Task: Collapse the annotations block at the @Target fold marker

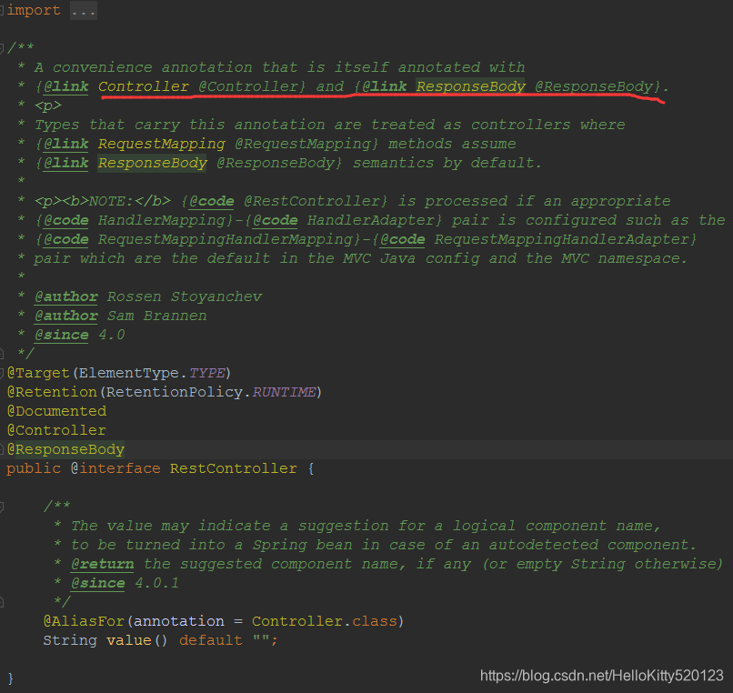Action: click(x=2, y=373)
